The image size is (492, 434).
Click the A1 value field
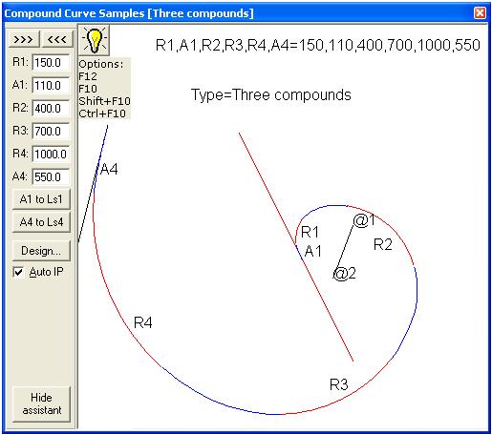coord(51,86)
